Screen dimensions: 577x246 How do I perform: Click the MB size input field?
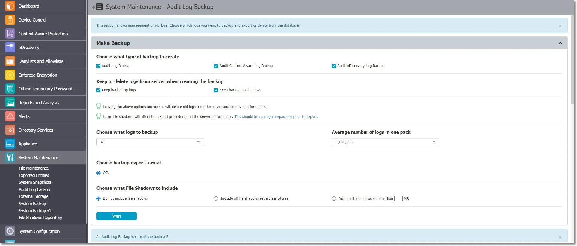coord(398,198)
